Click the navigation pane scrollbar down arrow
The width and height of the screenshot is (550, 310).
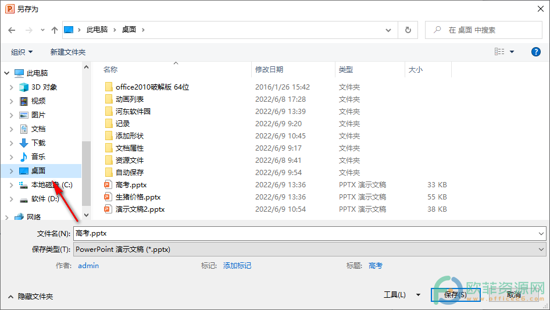coord(86,215)
